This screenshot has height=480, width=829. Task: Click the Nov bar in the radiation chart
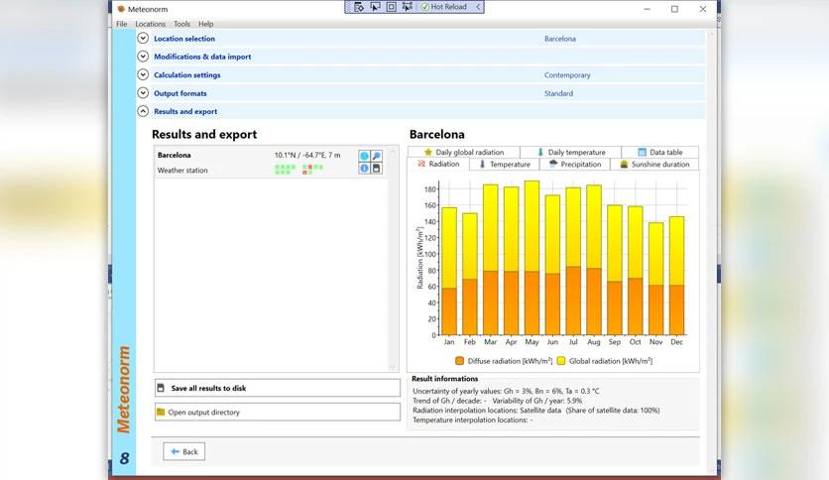pos(656,279)
